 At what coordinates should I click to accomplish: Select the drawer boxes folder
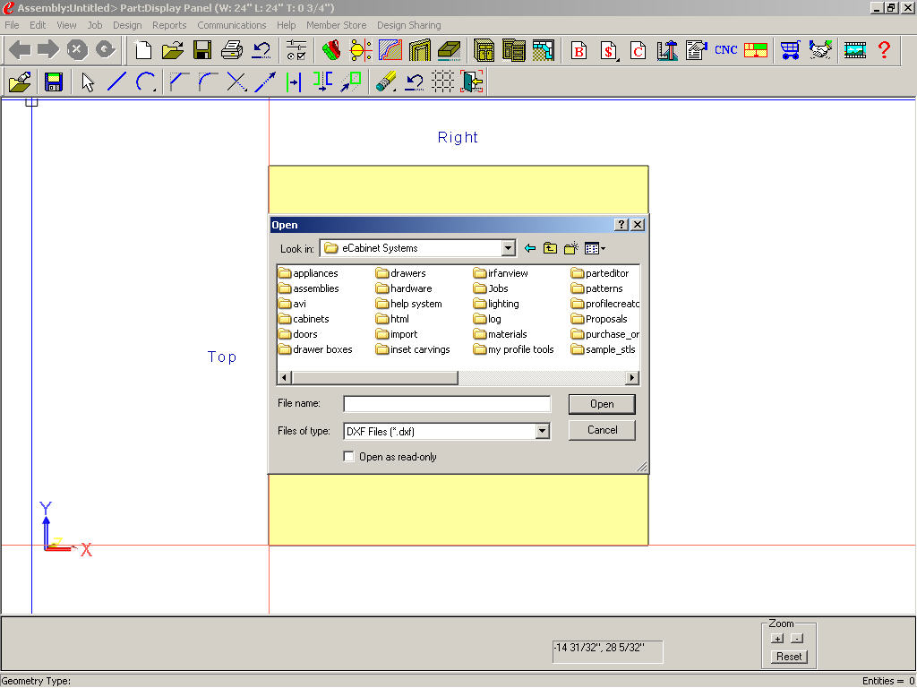316,349
